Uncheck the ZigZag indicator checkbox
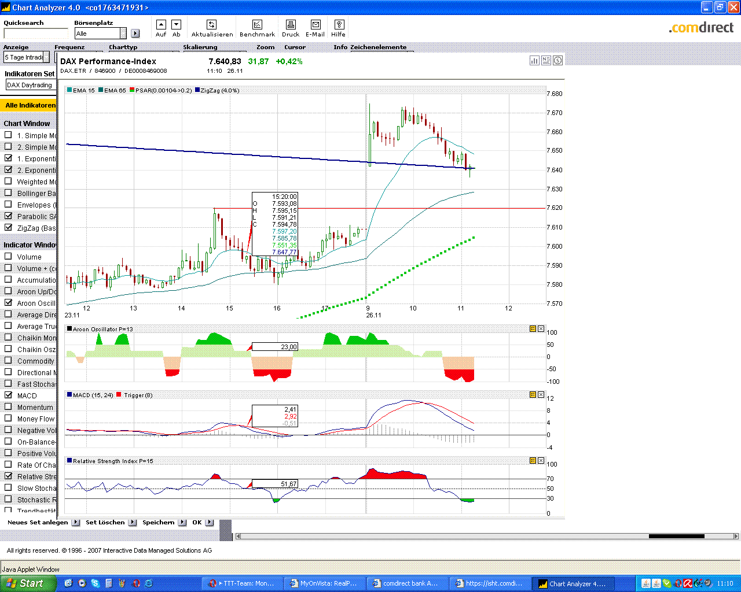Screen dimensions: 741x592 point(8,227)
